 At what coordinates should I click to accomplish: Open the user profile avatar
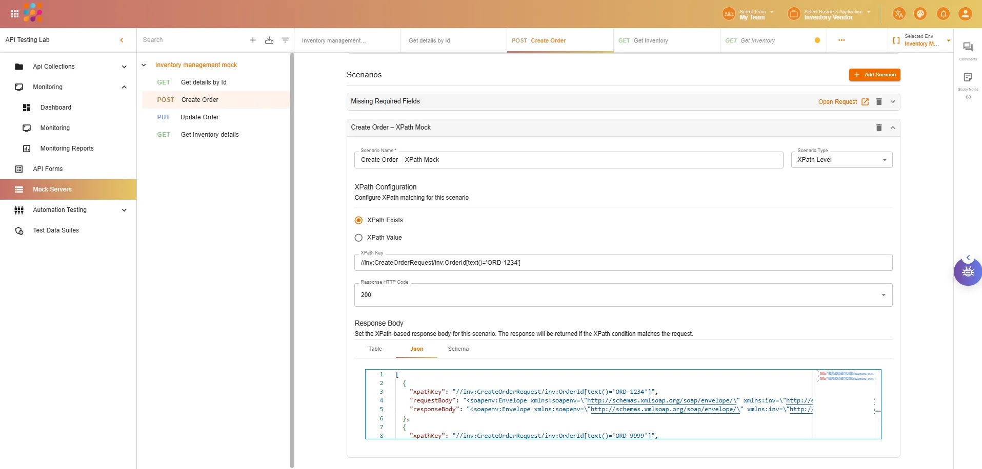965,14
